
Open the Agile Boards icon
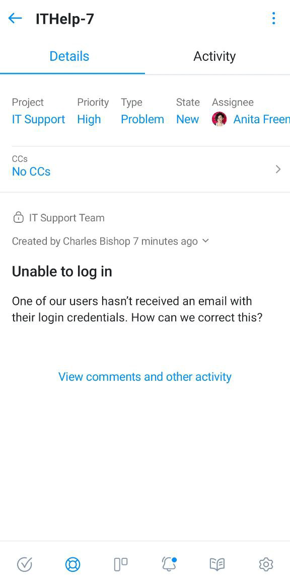point(121,564)
